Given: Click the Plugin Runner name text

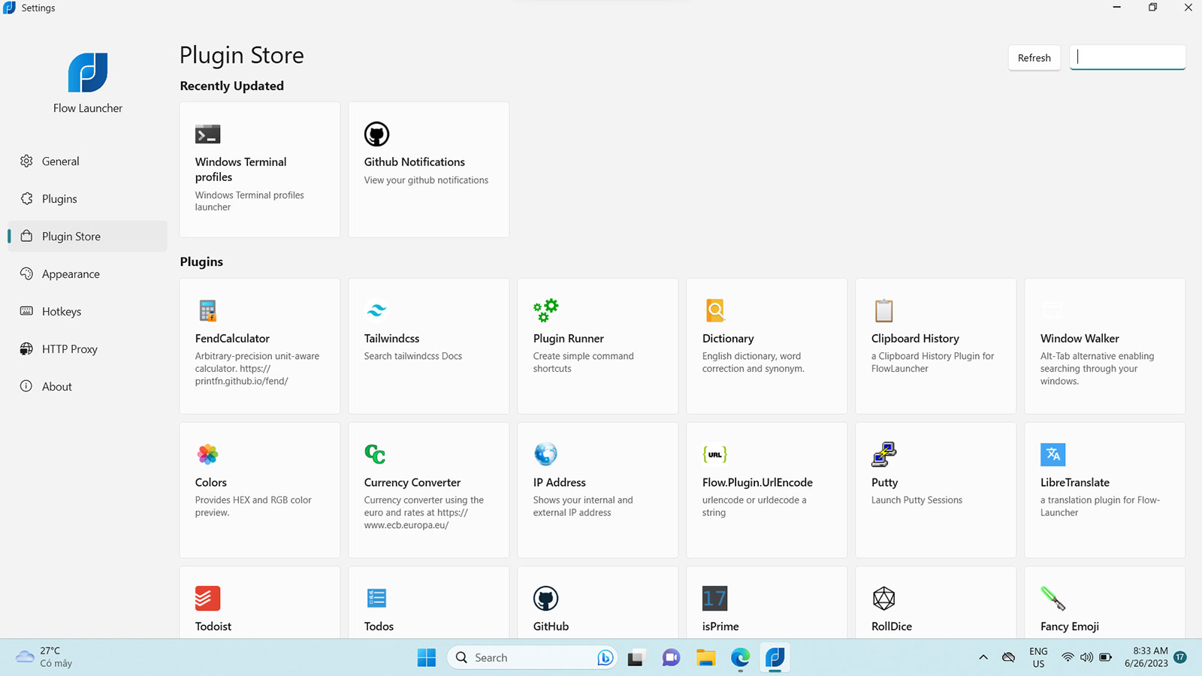Looking at the screenshot, I should (569, 339).
